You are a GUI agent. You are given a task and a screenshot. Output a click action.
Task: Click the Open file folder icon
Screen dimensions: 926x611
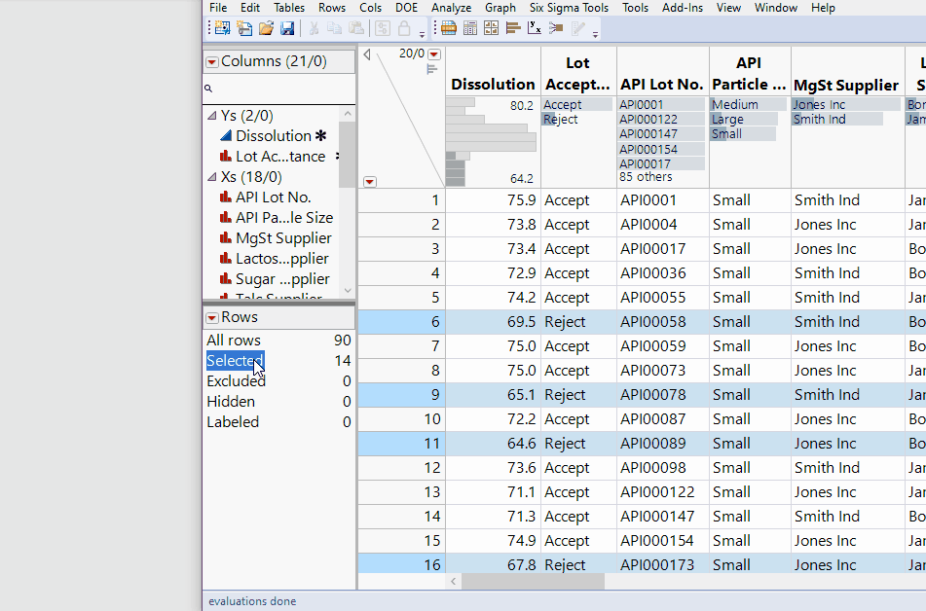click(266, 28)
